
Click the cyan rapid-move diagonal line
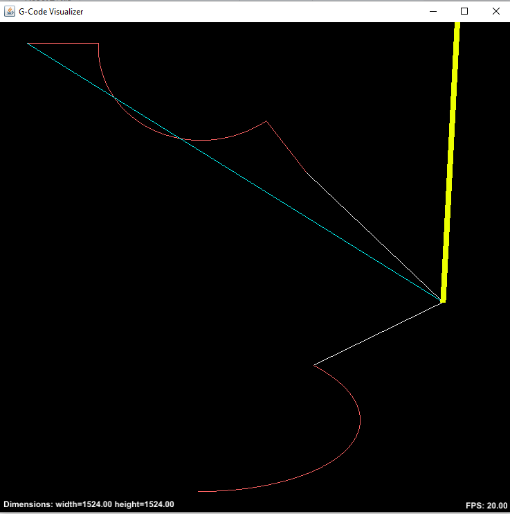(x=234, y=172)
